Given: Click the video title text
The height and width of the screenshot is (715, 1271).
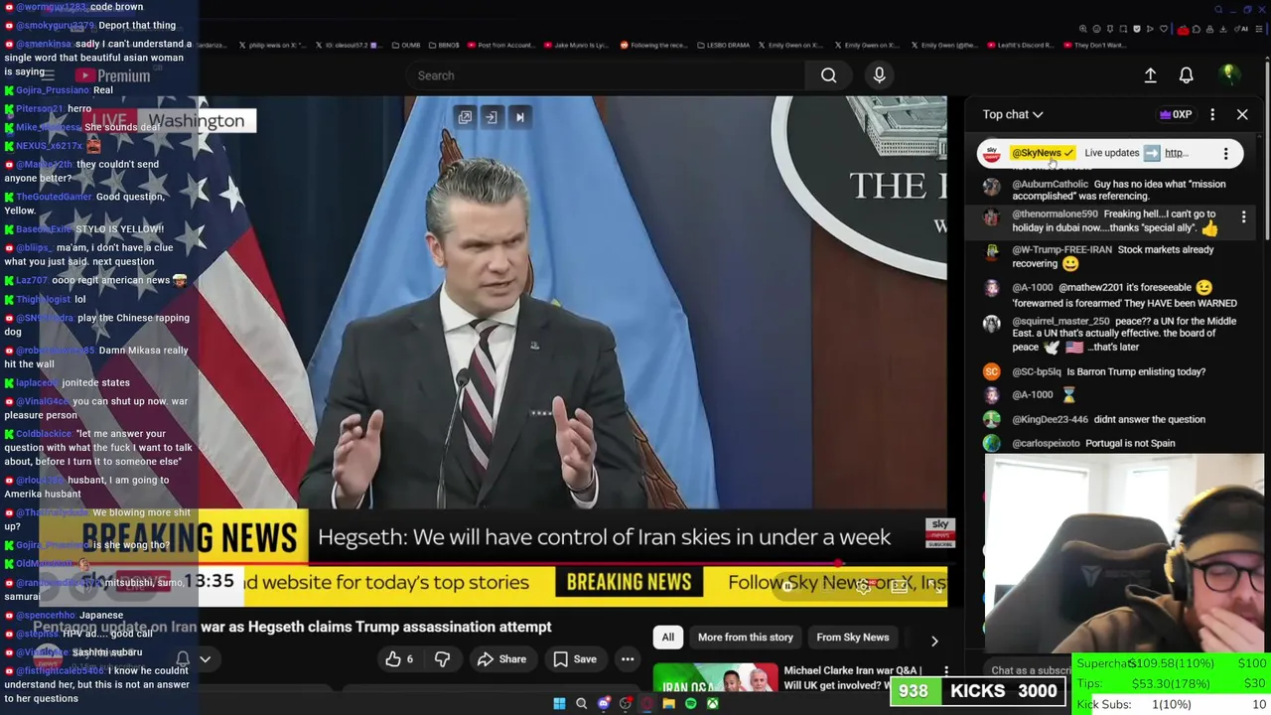Looking at the screenshot, I should point(292,627).
